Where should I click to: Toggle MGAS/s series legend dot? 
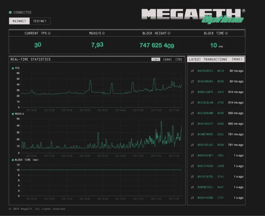tap(12, 113)
